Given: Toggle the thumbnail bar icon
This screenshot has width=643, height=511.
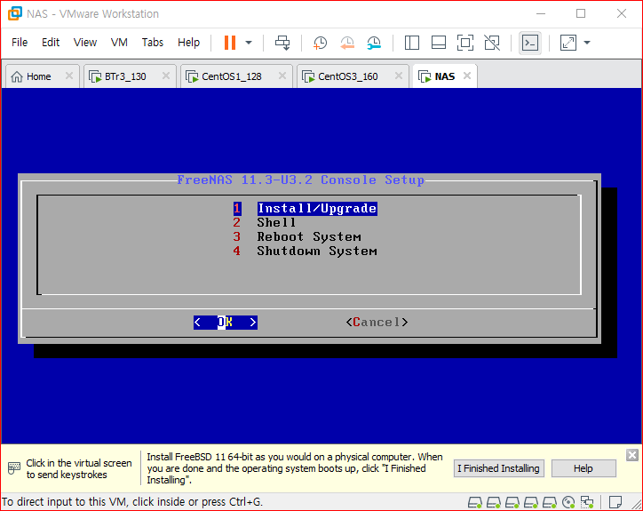Looking at the screenshot, I should [439, 43].
